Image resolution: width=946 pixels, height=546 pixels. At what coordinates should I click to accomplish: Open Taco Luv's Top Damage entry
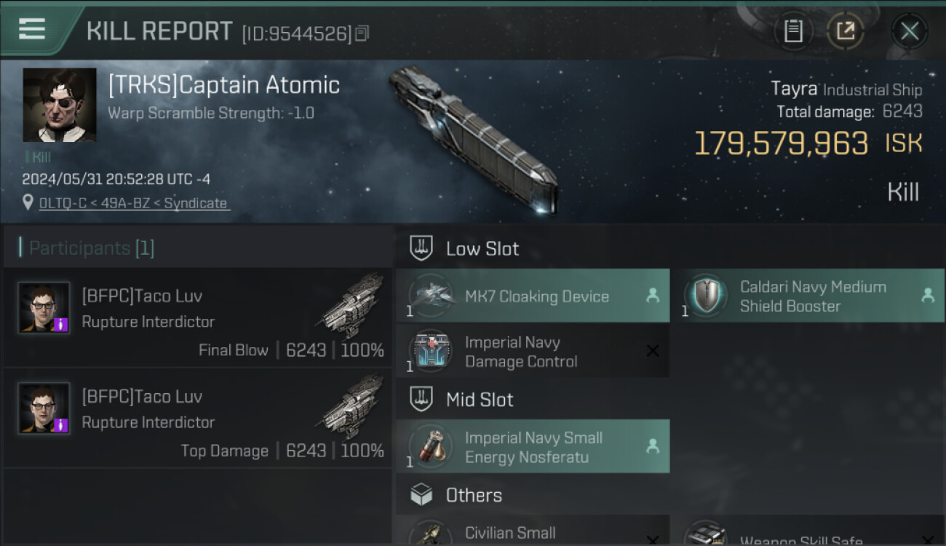(x=198, y=419)
